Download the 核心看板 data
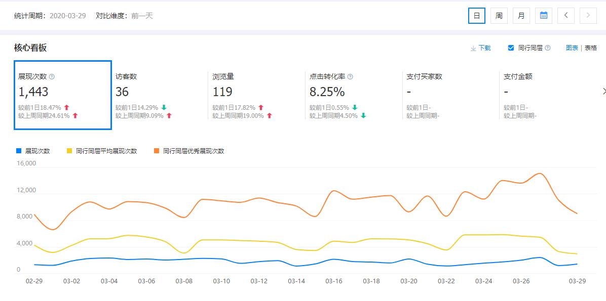 pyautogui.click(x=480, y=48)
